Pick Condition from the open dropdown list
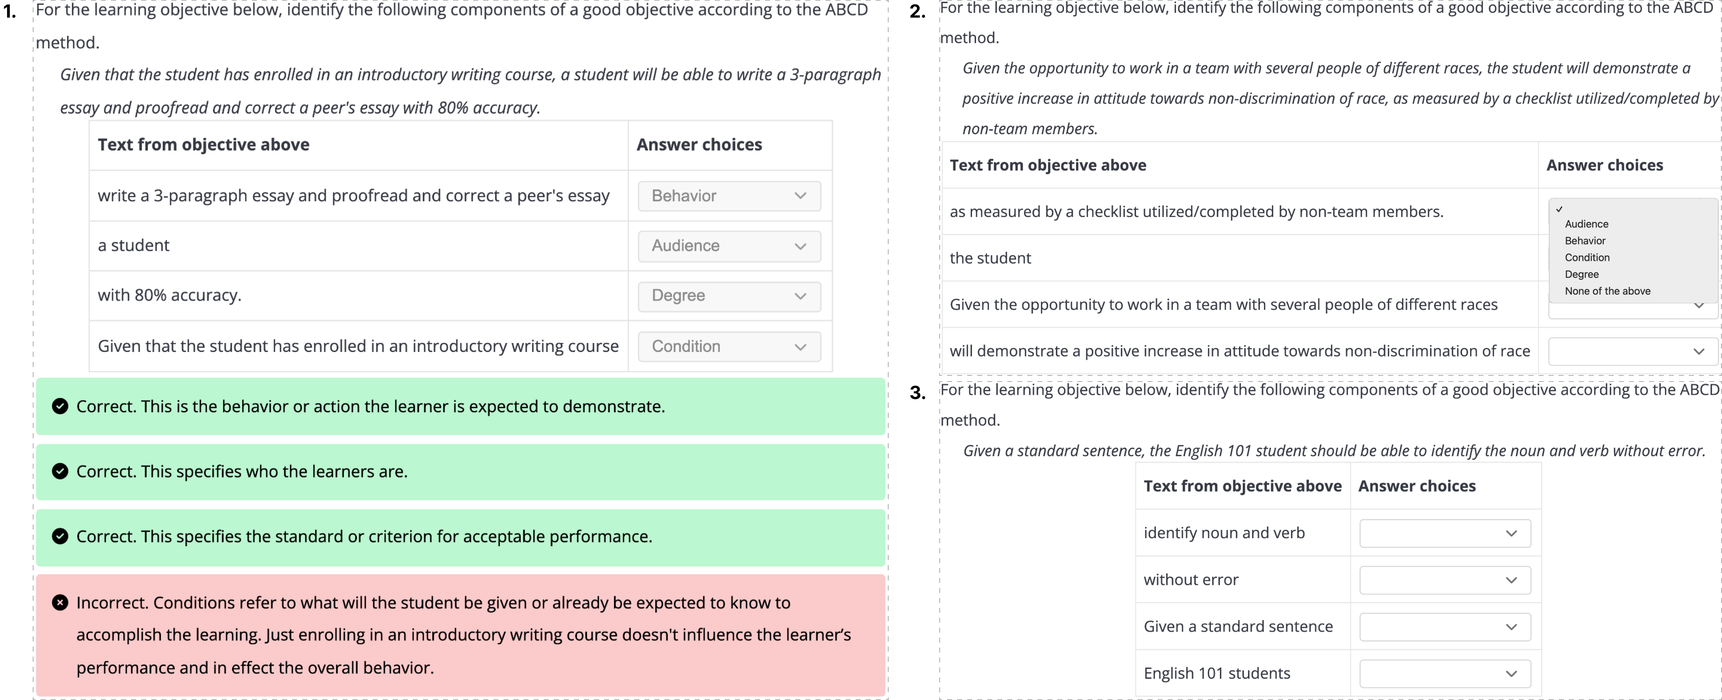The width and height of the screenshot is (1722, 700). (1587, 257)
